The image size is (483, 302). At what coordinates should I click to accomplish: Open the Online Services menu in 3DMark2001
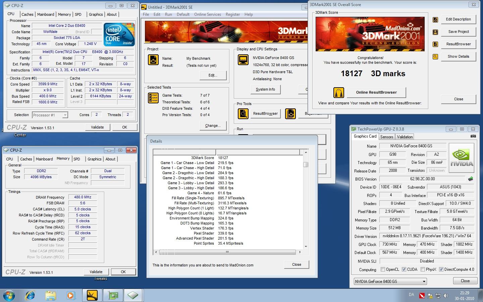pos(208,14)
